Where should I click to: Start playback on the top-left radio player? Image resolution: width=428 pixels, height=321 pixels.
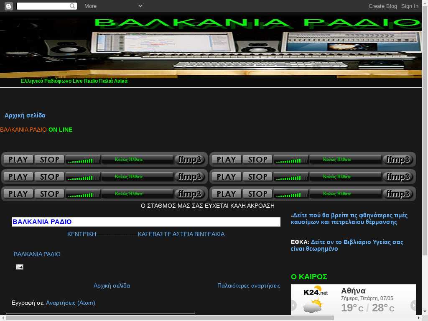click(18, 159)
